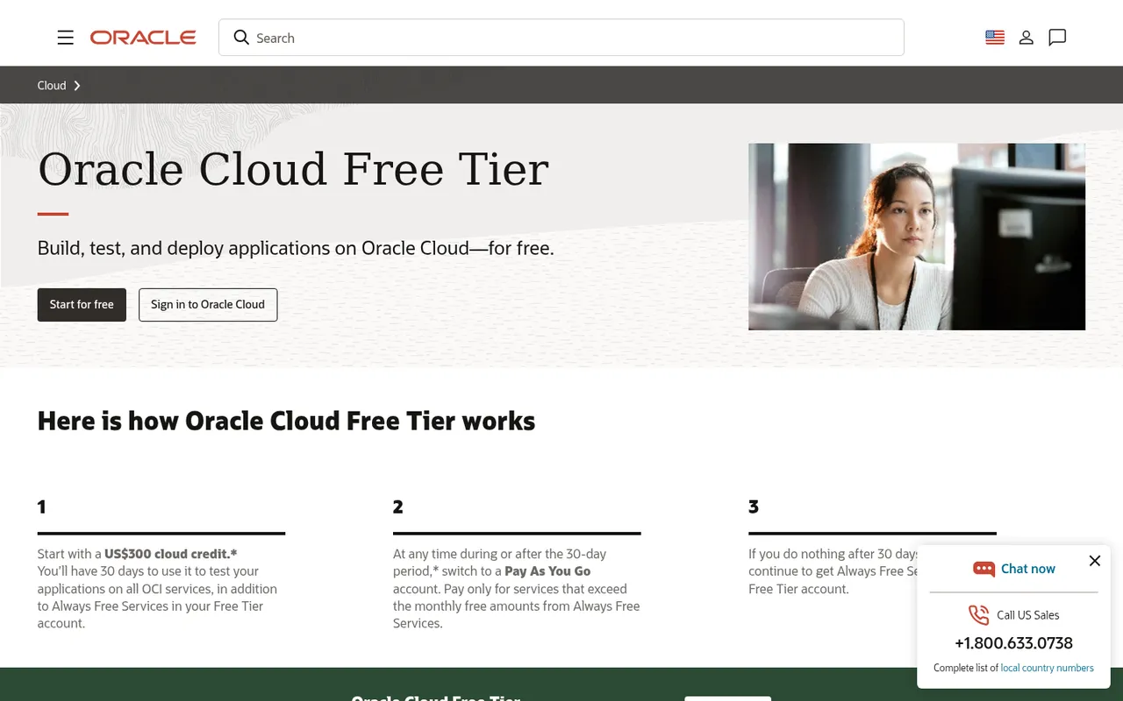Click the phone icon beside Call US Sales
The image size is (1123, 701).
[978, 614]
